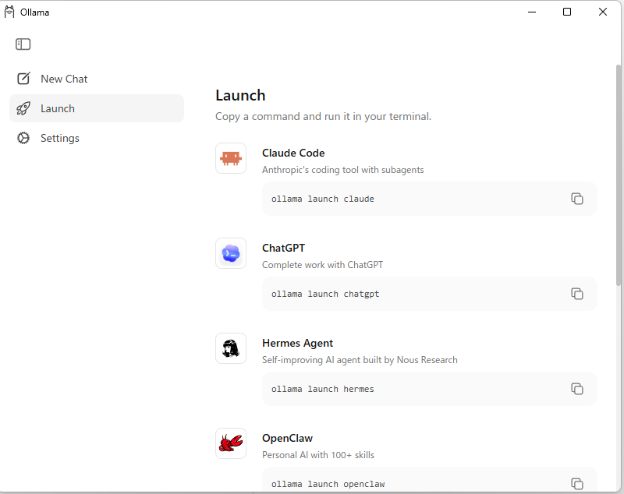624x494 pixels.
Task: Click the vertical scrollbar thumb
Action: tap(619, 175)
